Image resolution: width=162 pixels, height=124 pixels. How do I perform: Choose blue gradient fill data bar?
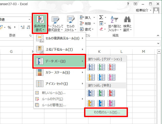pos(91,67)
